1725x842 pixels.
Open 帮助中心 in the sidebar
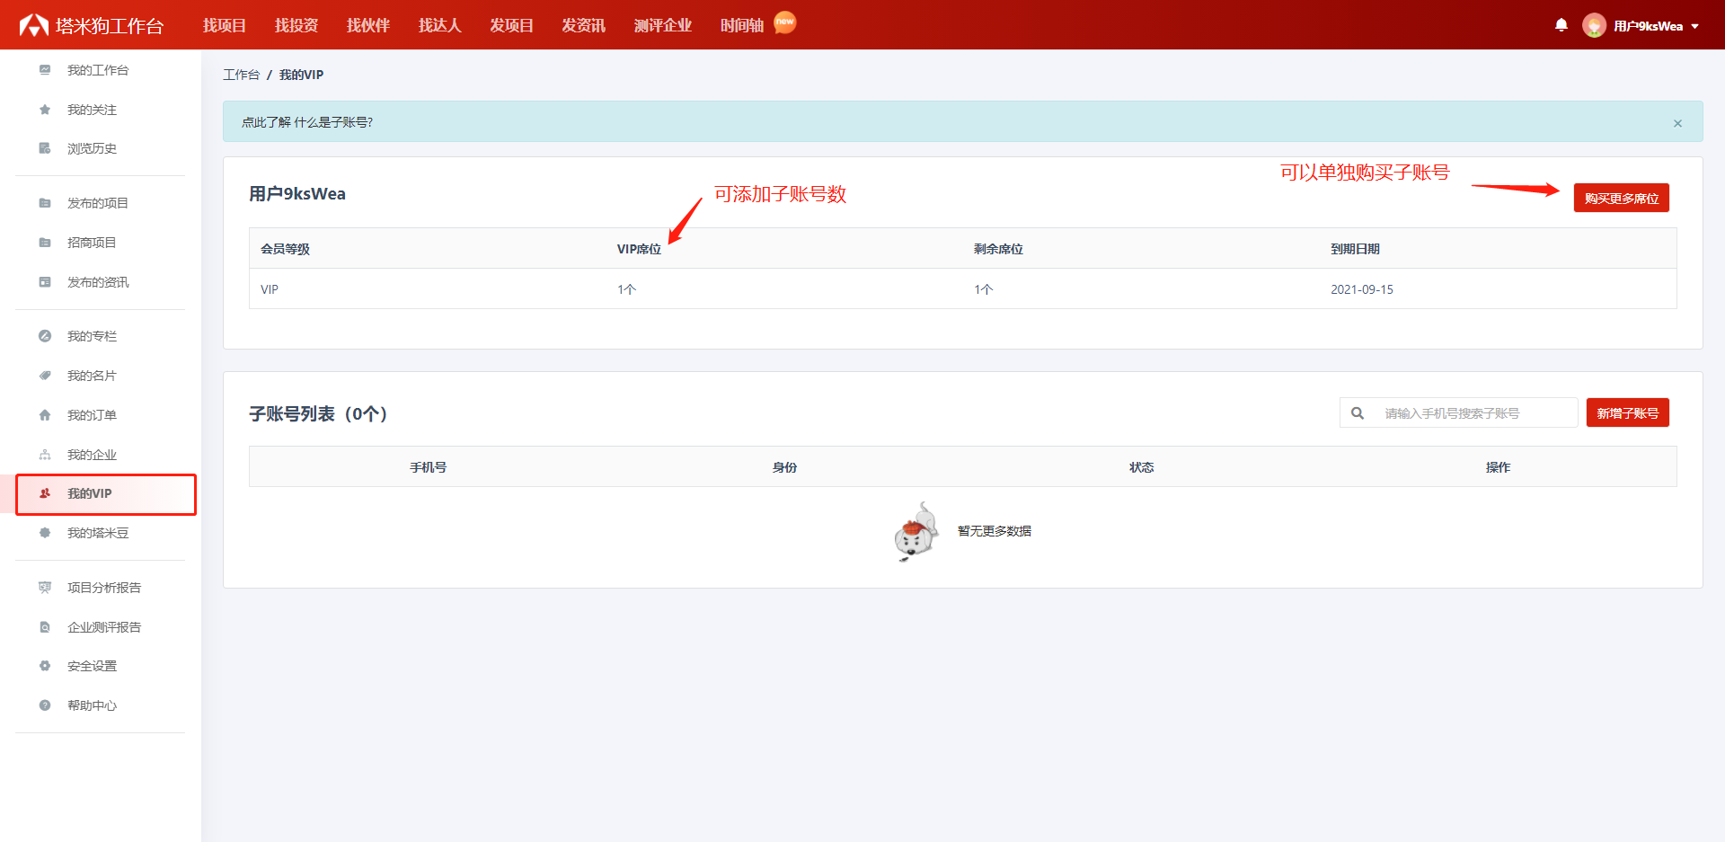[x=92, y=705]
